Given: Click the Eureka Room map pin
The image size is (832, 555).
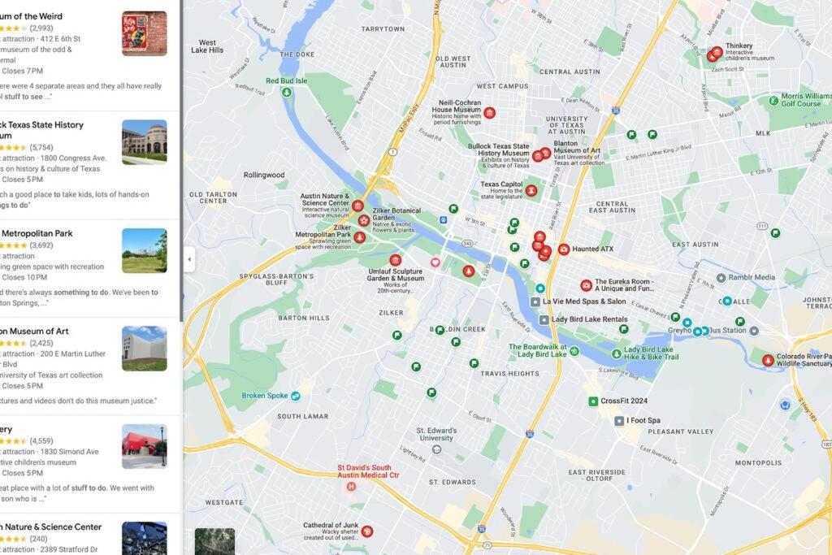Looking at the screenshot, I should click(x=586, y=285).
